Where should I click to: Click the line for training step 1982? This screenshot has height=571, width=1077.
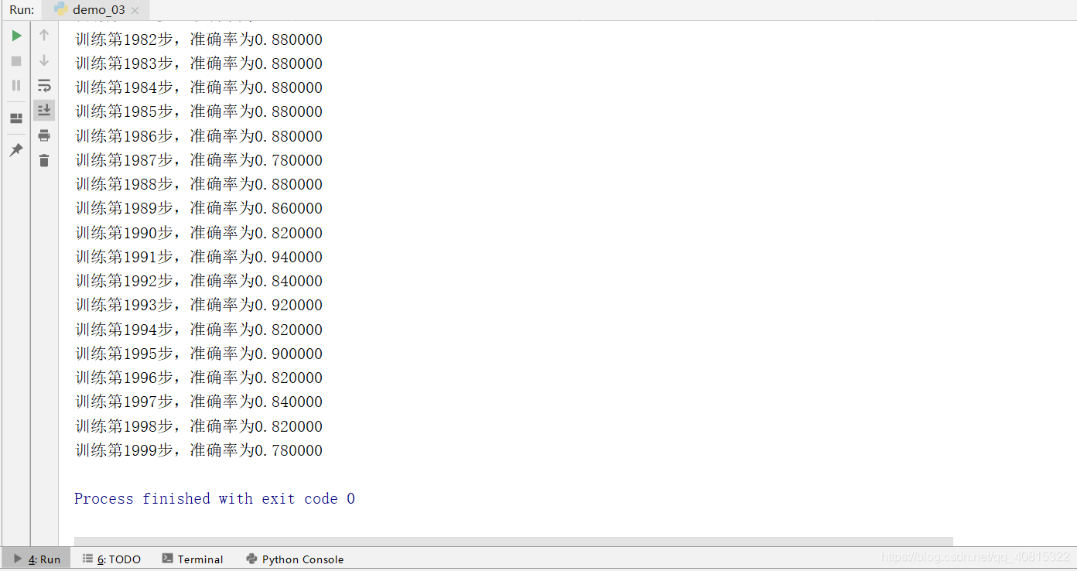tap(199, 39)
